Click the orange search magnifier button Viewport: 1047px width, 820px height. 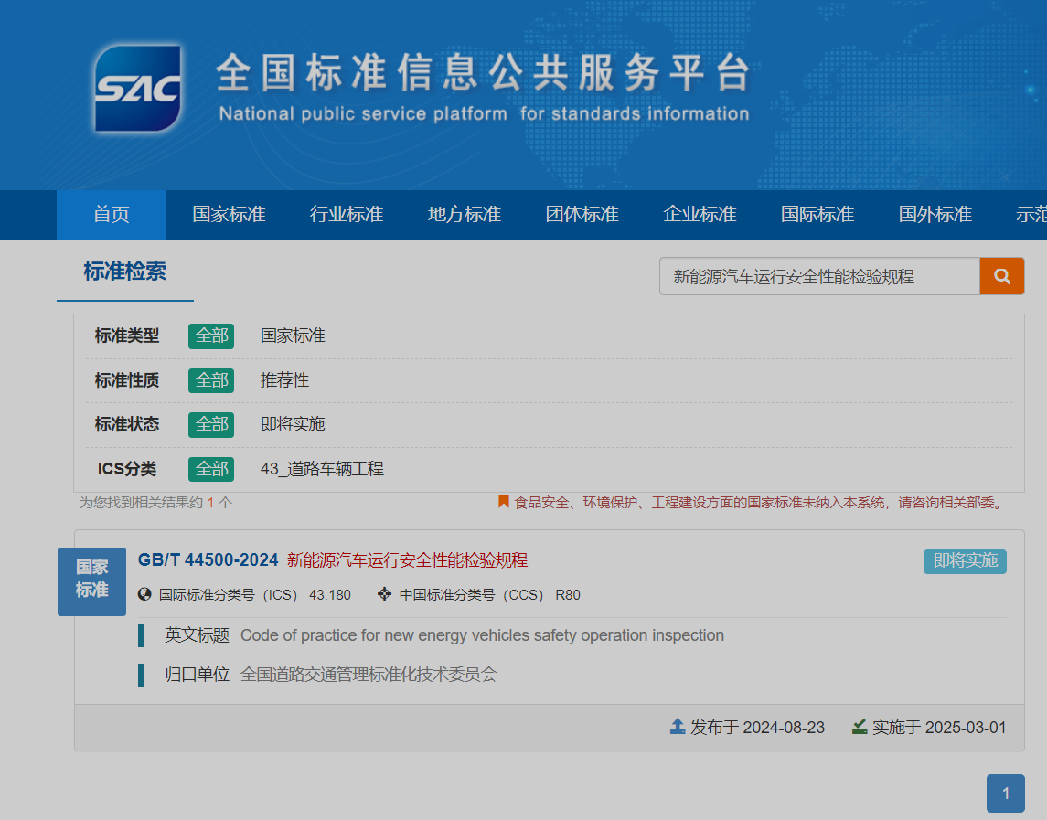1001,276
